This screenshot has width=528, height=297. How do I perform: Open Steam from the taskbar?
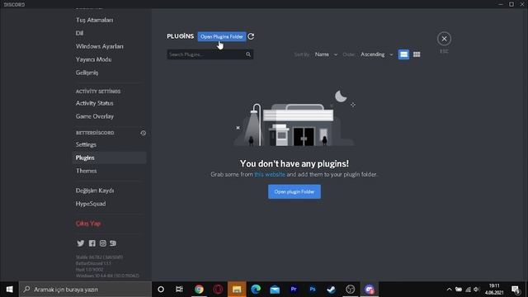(332, 290)
